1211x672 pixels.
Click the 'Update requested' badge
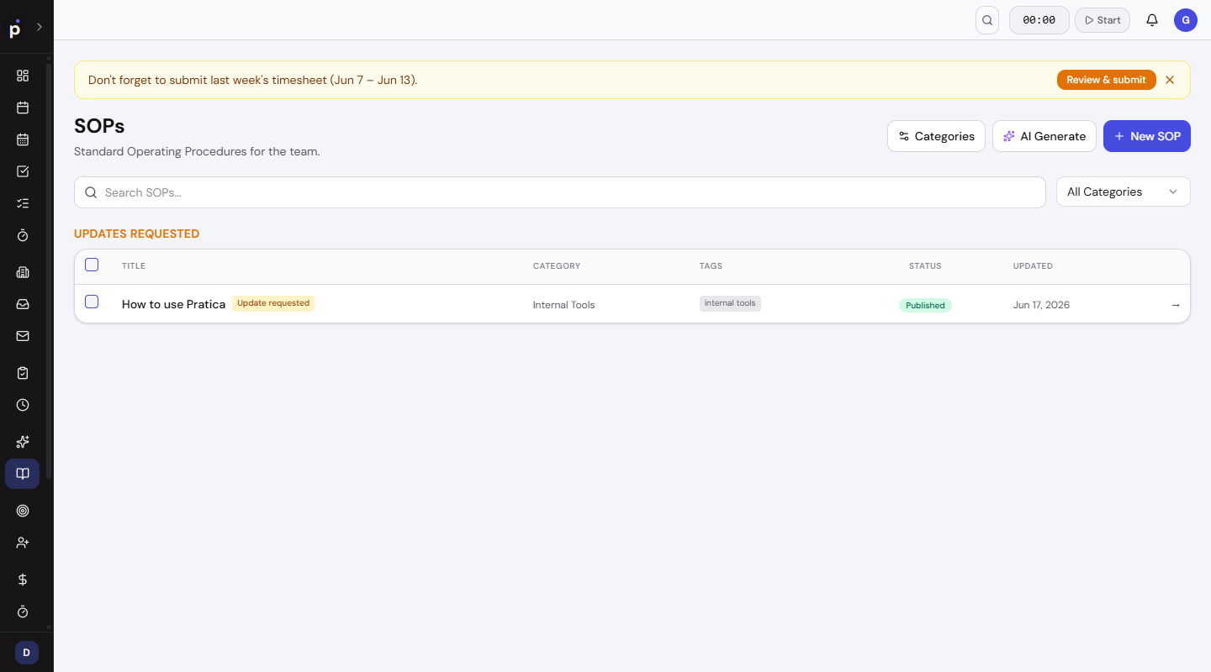click(273, 303)
